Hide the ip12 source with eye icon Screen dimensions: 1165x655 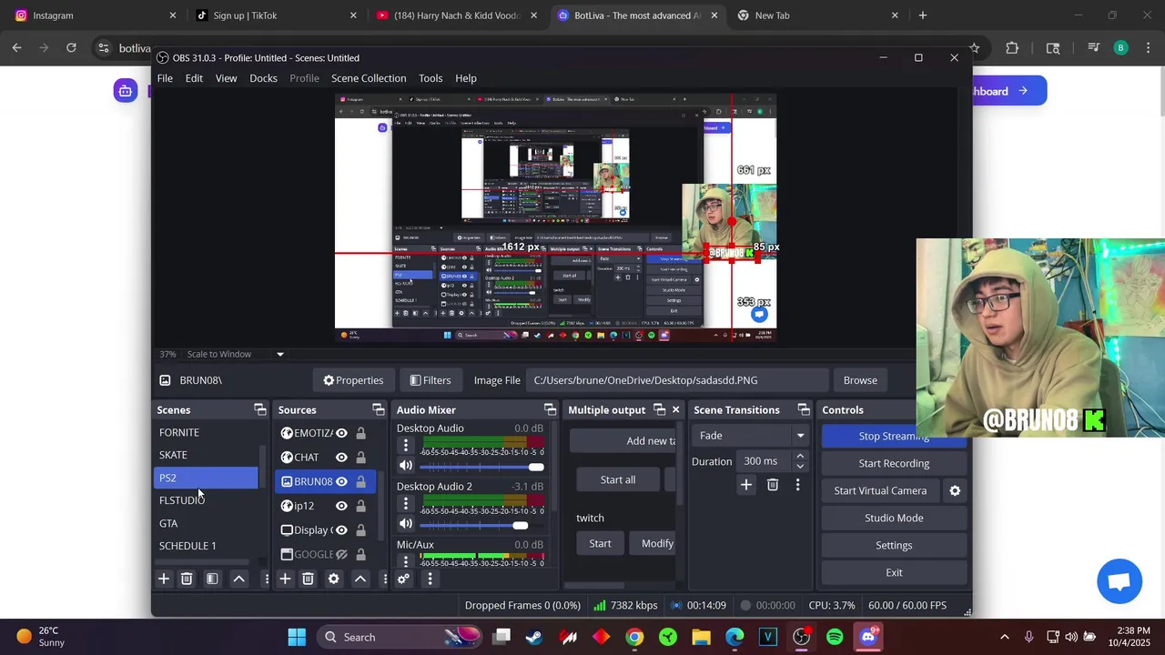coord(341,506)
